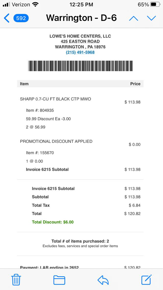Viewport: 163px width, 290px height.
Task: Tap the receipt barcode image
Action: [80, 66]
